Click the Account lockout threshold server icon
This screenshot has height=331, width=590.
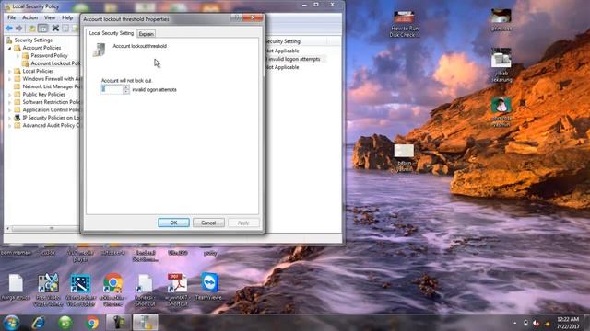pos(99,50)
